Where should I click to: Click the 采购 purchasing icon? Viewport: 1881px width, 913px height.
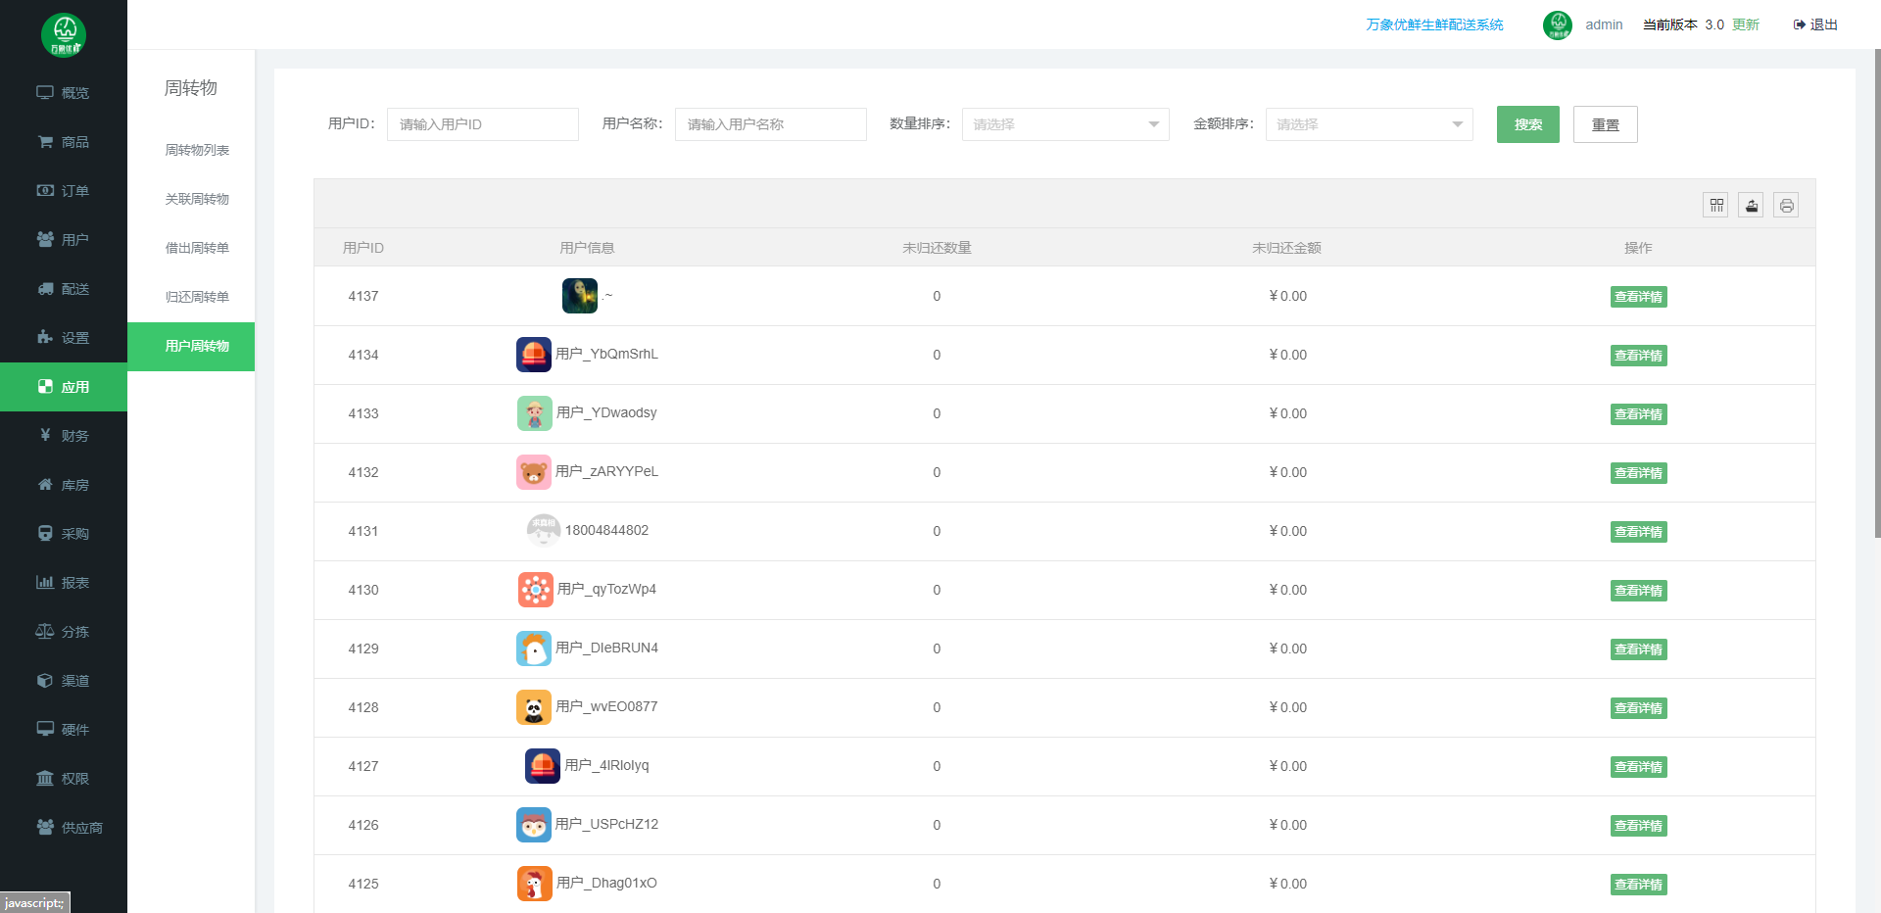(x=45, y=533)
